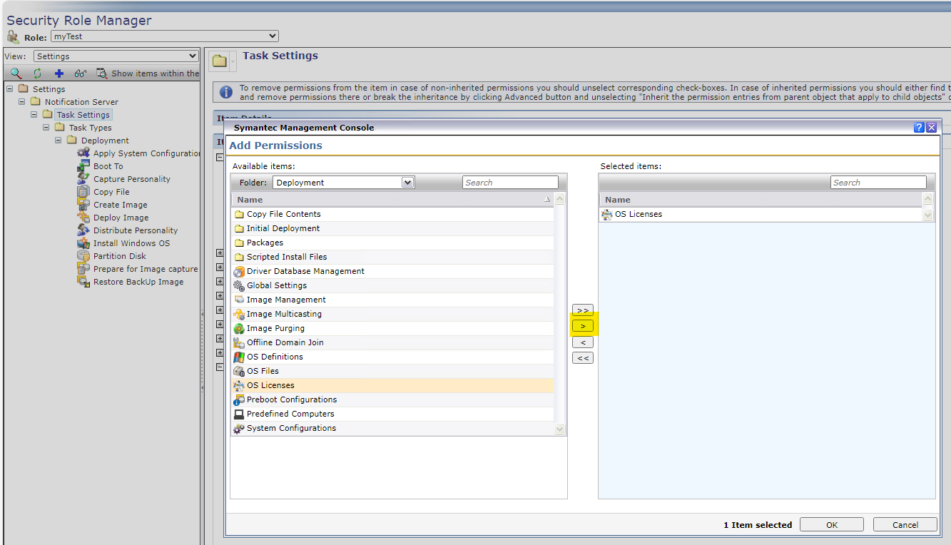Collapse the Deployment tree node

(59, 141)
